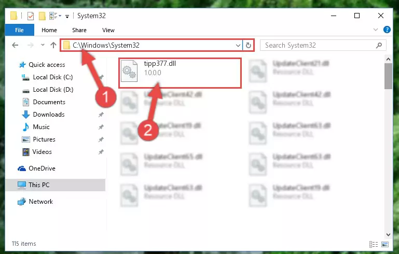Select the tipp377.dll file
The width and height of the screenshot is (399, 254).
[x=180, y=73]
